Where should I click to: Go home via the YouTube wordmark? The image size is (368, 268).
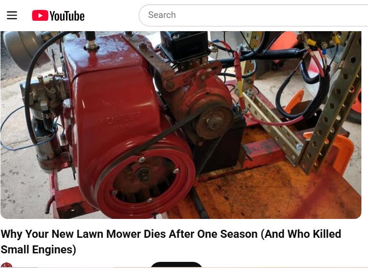coord(67,16)
